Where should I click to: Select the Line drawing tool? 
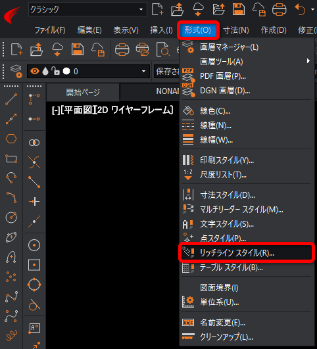(11, 99)
